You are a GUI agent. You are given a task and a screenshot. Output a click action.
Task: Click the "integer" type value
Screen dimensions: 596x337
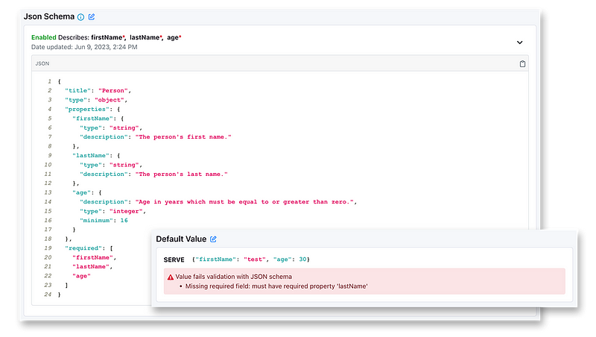pos(126,211)
